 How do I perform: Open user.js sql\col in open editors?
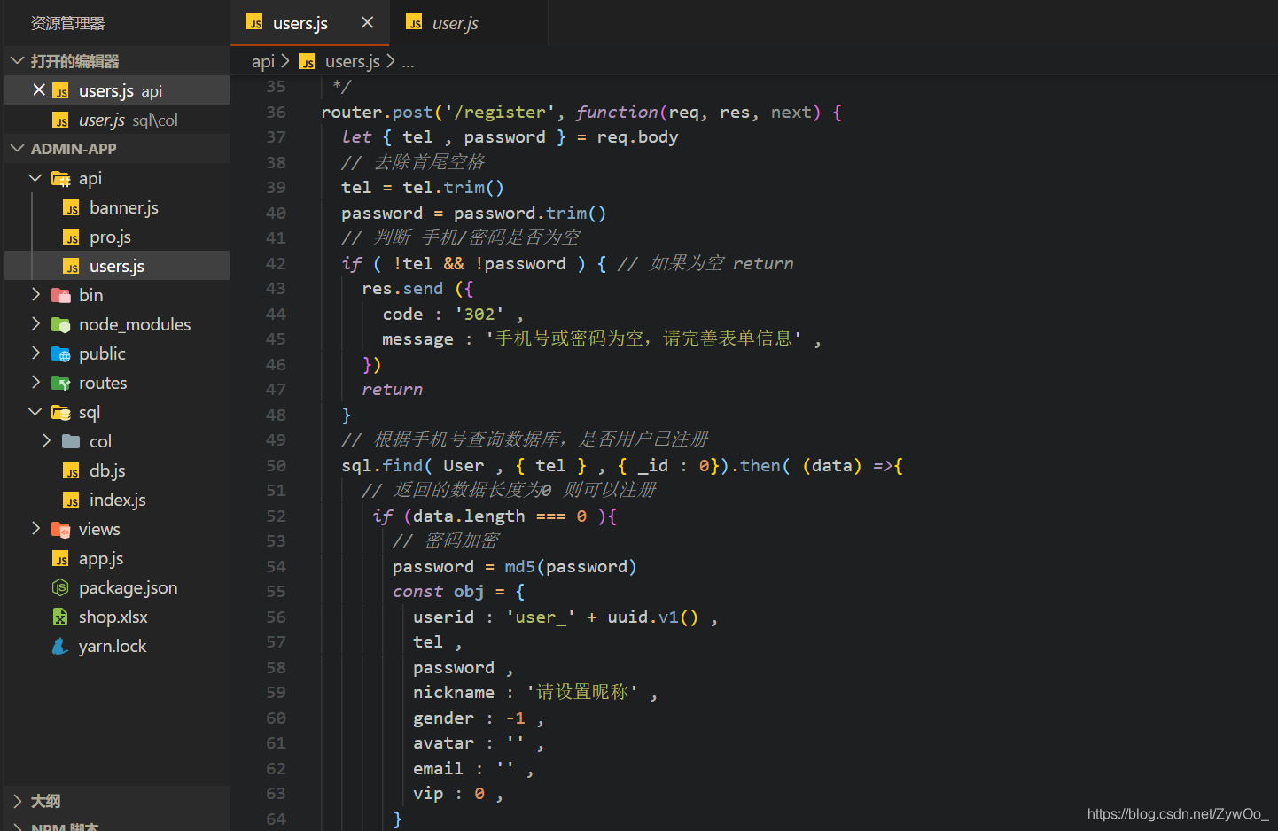tap(117, 120)
